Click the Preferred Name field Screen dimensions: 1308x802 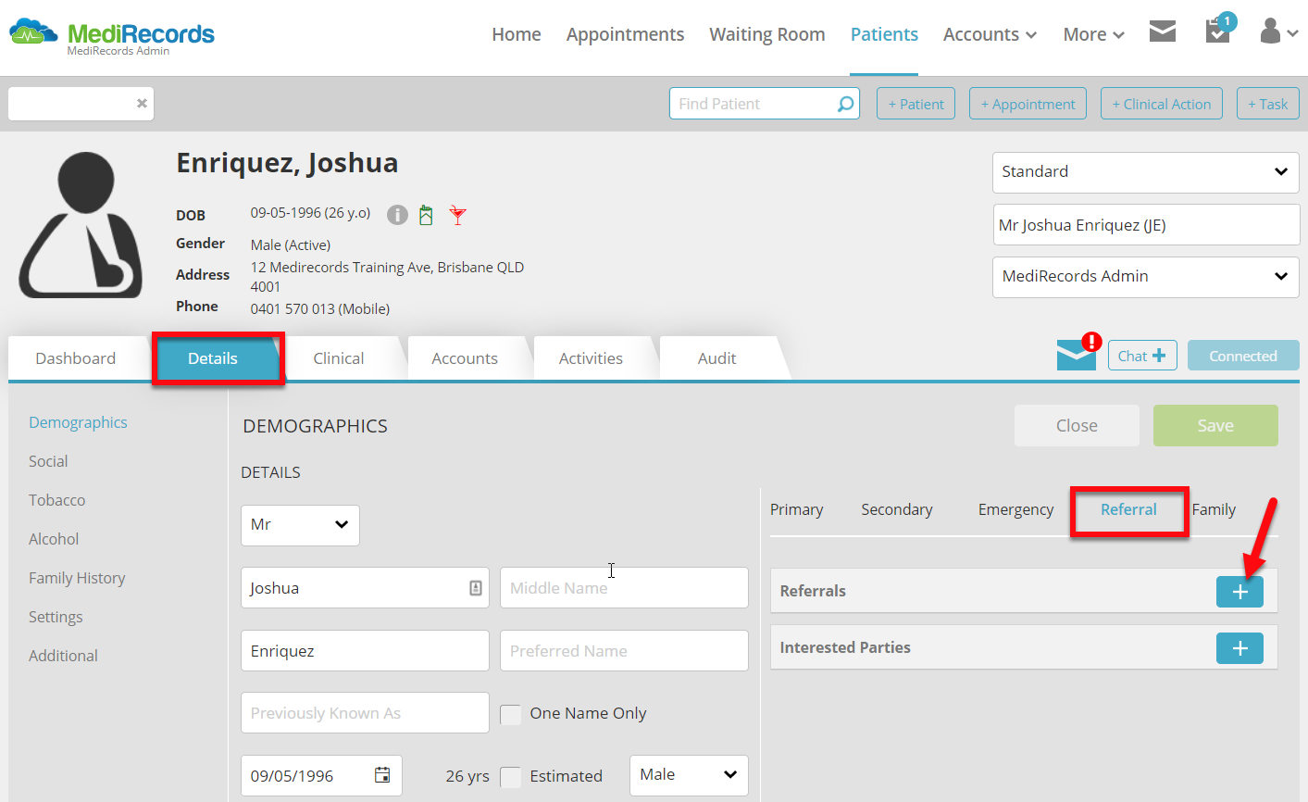(x=624, y=651)
